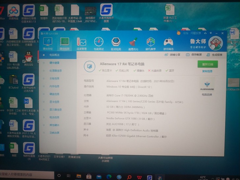The image size is (240, 180).
Task: Open 清理优化 cleanup broom icon
Action: tap(133, 44)
